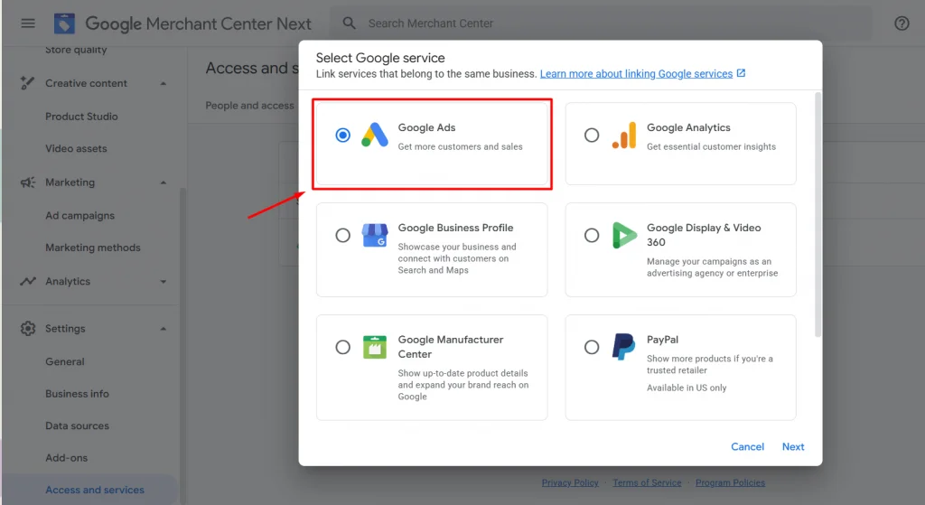925x505 pixels.
Task: Click the 'Select Google service' heading
Action: pos(380,58)
